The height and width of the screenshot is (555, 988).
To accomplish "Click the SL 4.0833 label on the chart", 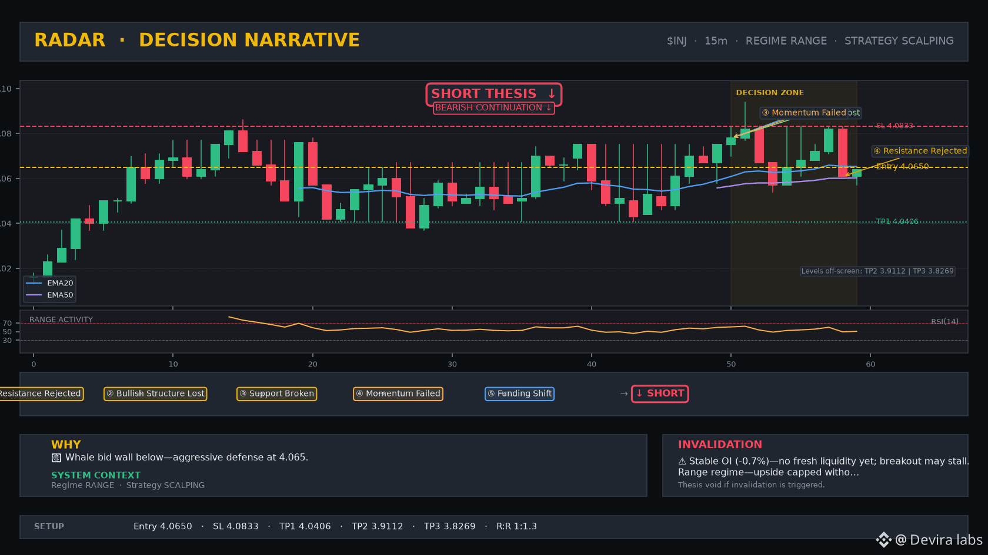I will [x=894, y=126].
